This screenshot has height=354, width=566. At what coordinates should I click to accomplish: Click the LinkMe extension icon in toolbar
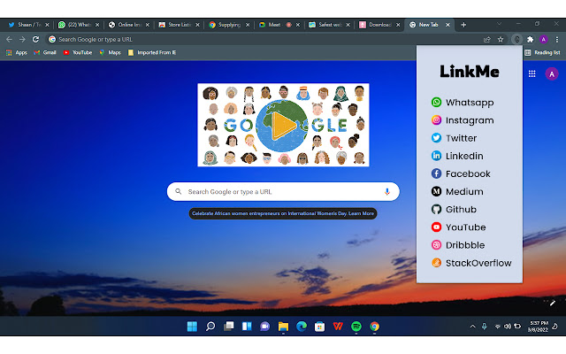pyautogui.click(x=516, y=39)
